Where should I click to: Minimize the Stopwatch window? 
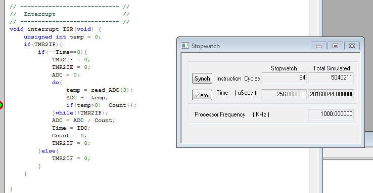(x=318, y=46)
